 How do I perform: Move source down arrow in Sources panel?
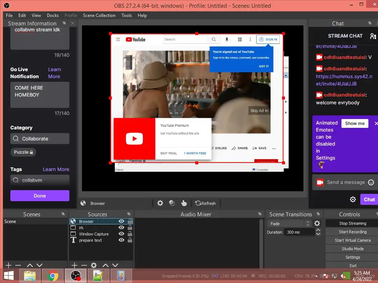point(115,265)
